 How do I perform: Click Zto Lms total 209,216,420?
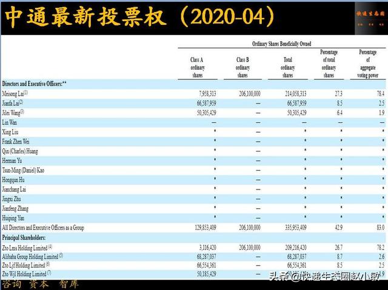296,248
